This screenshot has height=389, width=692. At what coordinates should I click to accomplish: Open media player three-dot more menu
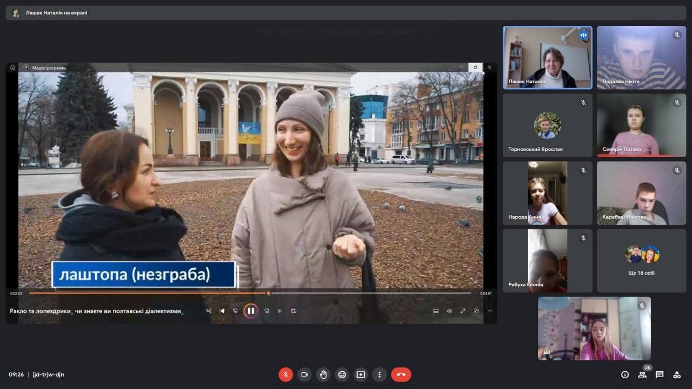click(x=490, y=311)
